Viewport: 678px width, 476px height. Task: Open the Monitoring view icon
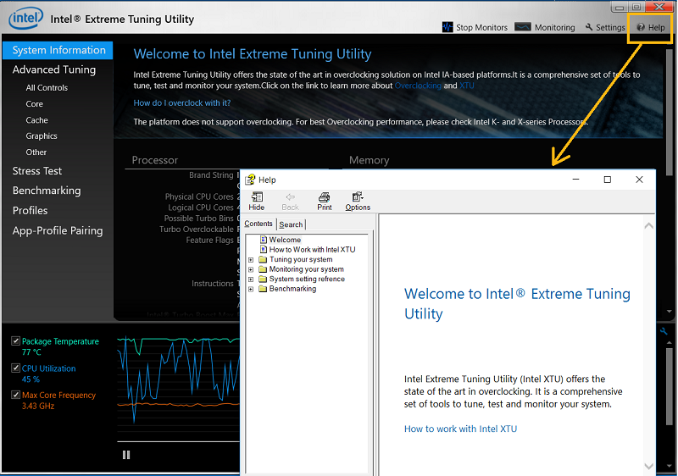tap(523, 27)
